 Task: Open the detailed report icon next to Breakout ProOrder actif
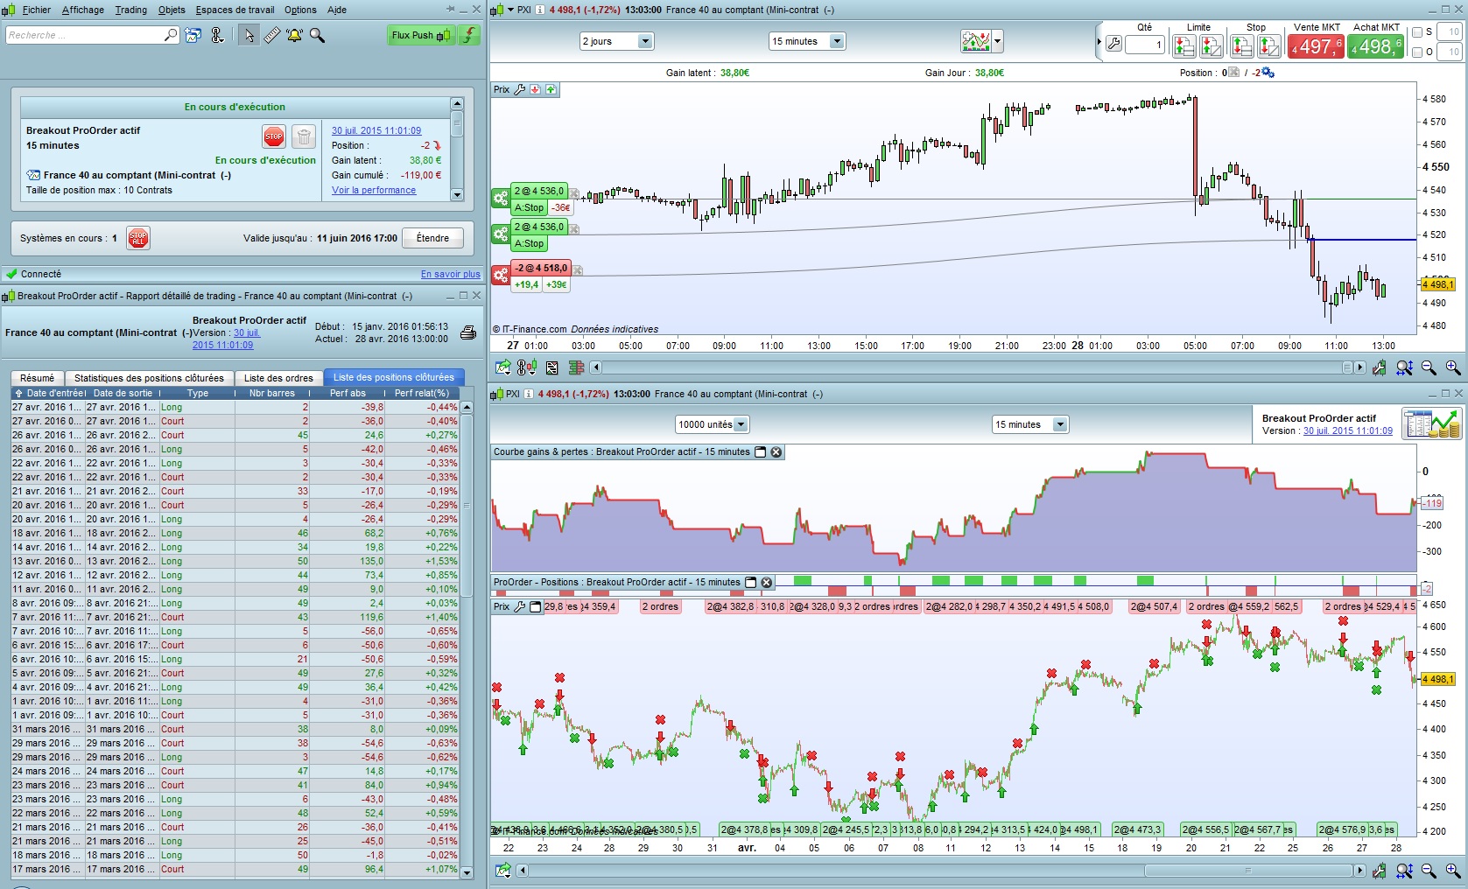[1430, 424]
